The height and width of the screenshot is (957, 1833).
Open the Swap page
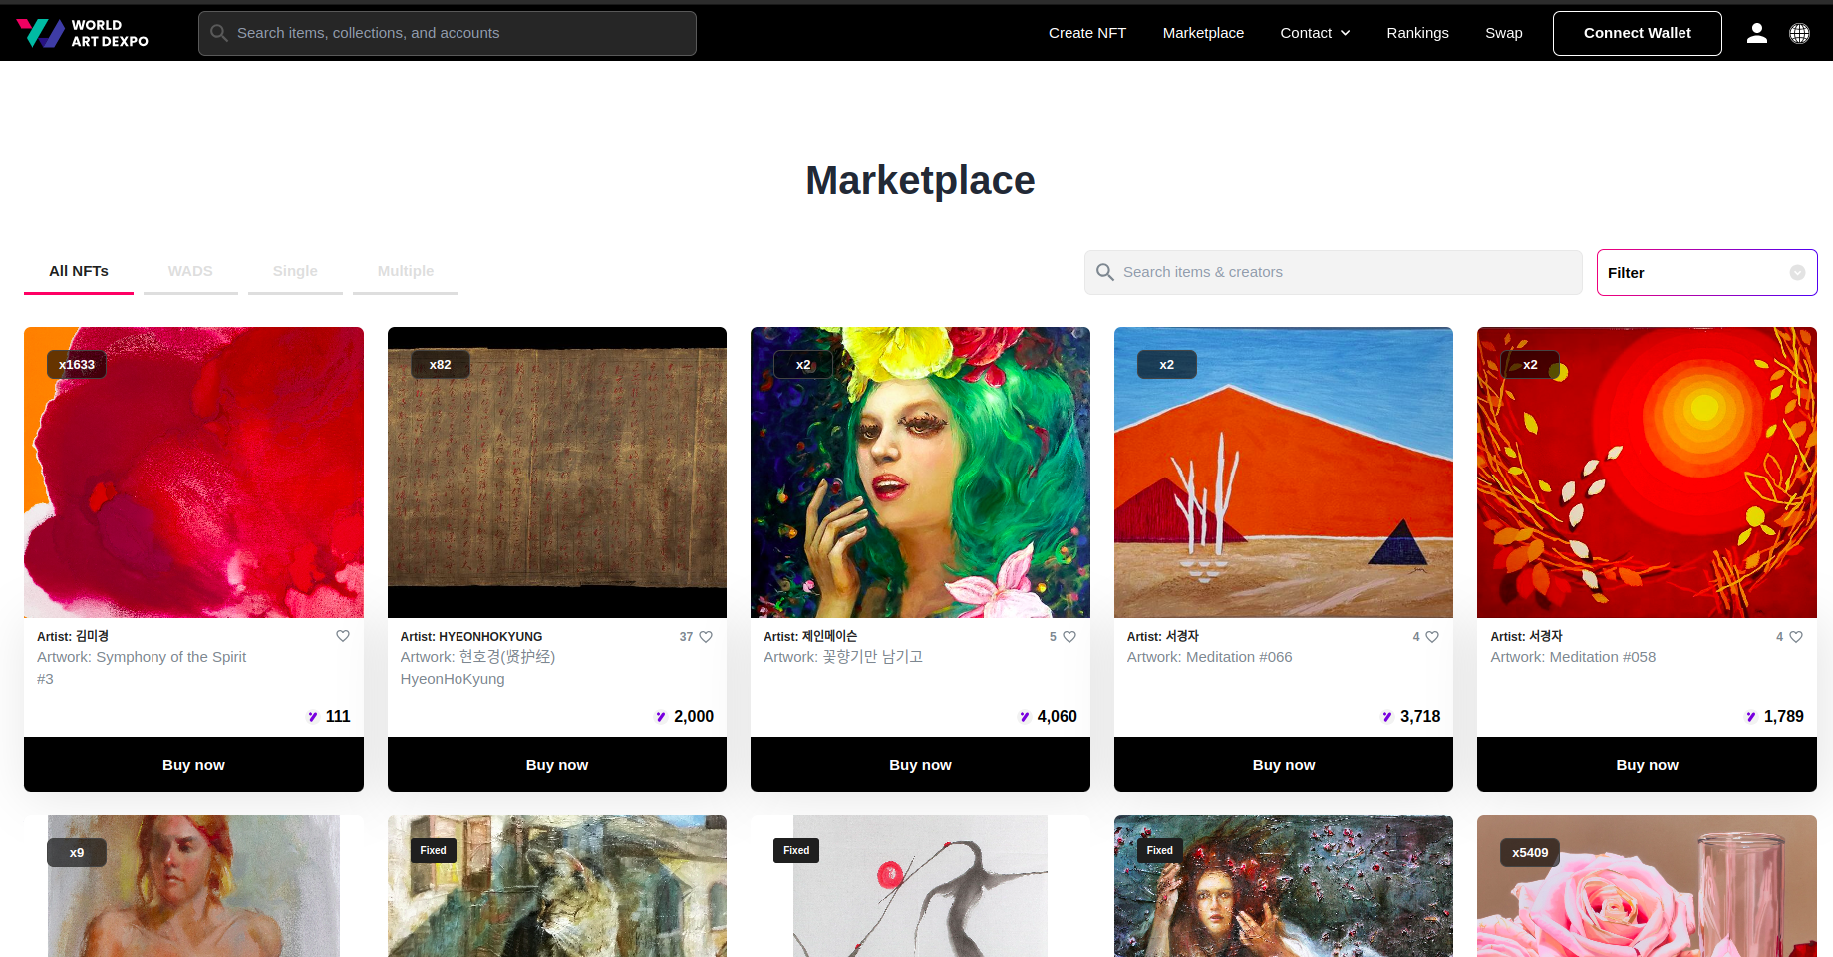(x=1503, y=33)
